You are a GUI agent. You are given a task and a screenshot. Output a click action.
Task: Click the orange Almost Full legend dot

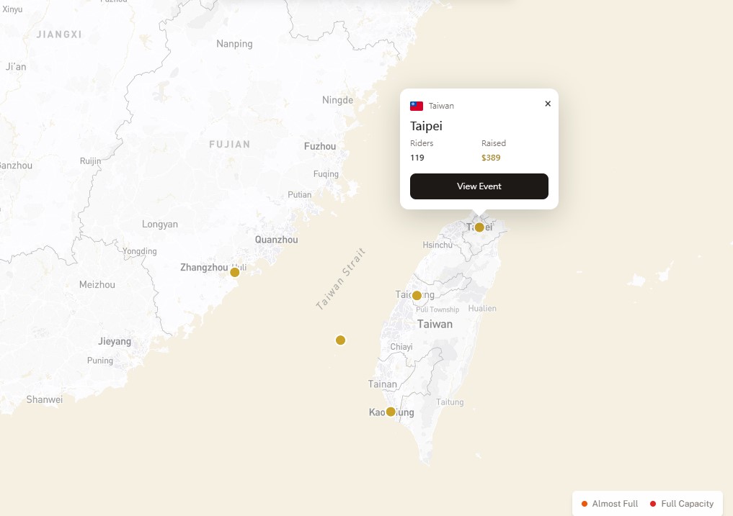(x=585, y=504)
